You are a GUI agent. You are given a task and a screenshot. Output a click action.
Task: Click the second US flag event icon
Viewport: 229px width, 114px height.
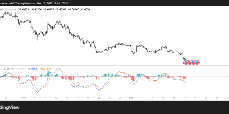point(190,62)
